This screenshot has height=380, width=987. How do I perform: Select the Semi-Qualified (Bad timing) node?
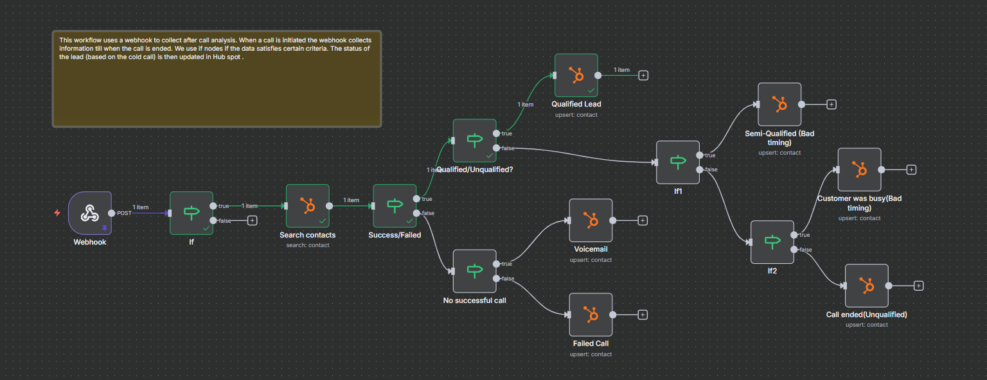point(779,104)
